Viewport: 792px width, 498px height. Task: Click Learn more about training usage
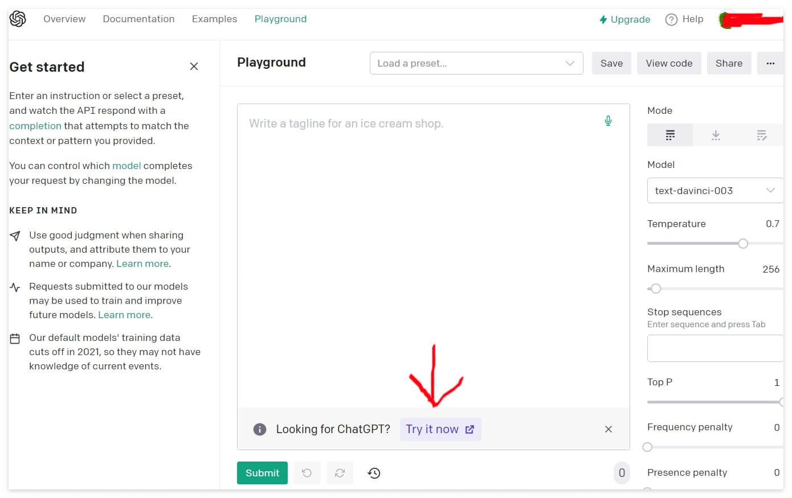124,315
